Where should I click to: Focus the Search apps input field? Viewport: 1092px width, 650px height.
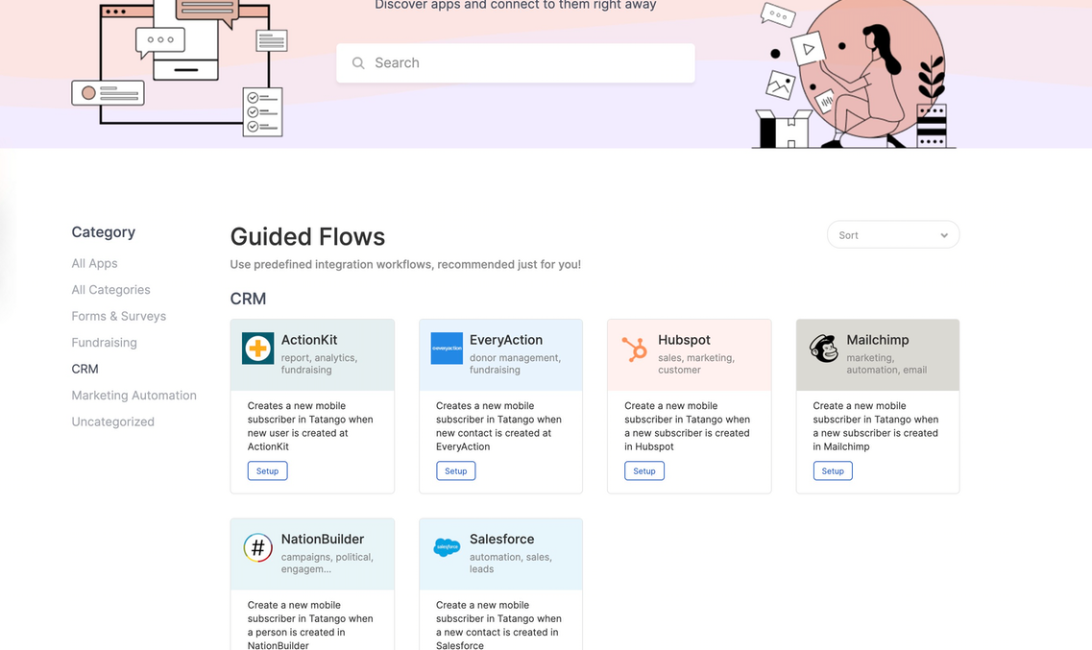(x=516, y=63)
